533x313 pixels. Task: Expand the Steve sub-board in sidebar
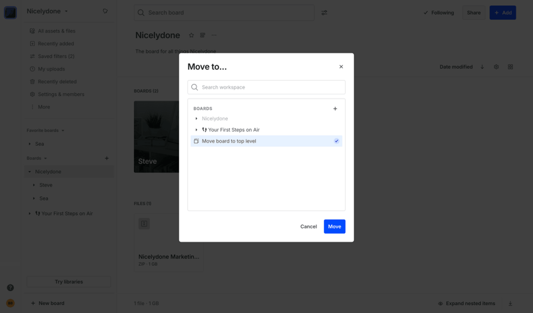(34, 185)
